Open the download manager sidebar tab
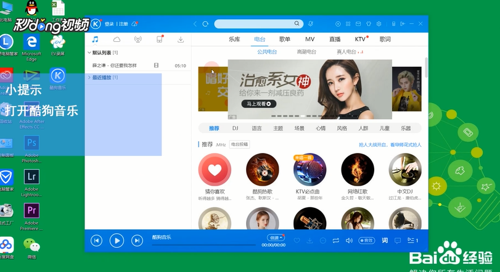This screenshot has height=272, width=500. 181,39
